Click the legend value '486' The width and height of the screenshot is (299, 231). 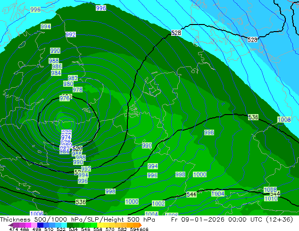[25, 229]
